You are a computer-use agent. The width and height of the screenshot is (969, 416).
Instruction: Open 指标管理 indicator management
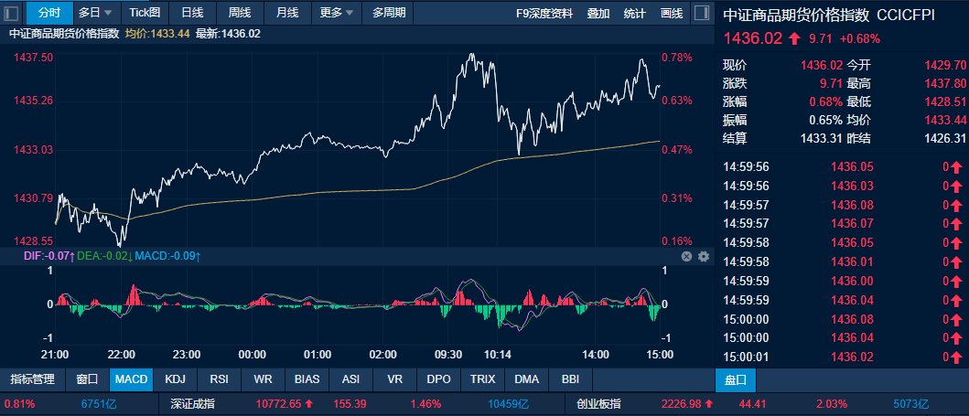(33, 379)
